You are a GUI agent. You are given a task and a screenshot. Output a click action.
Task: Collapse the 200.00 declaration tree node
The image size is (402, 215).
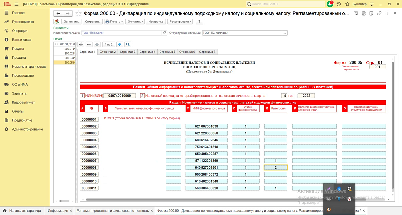point(56,44)
